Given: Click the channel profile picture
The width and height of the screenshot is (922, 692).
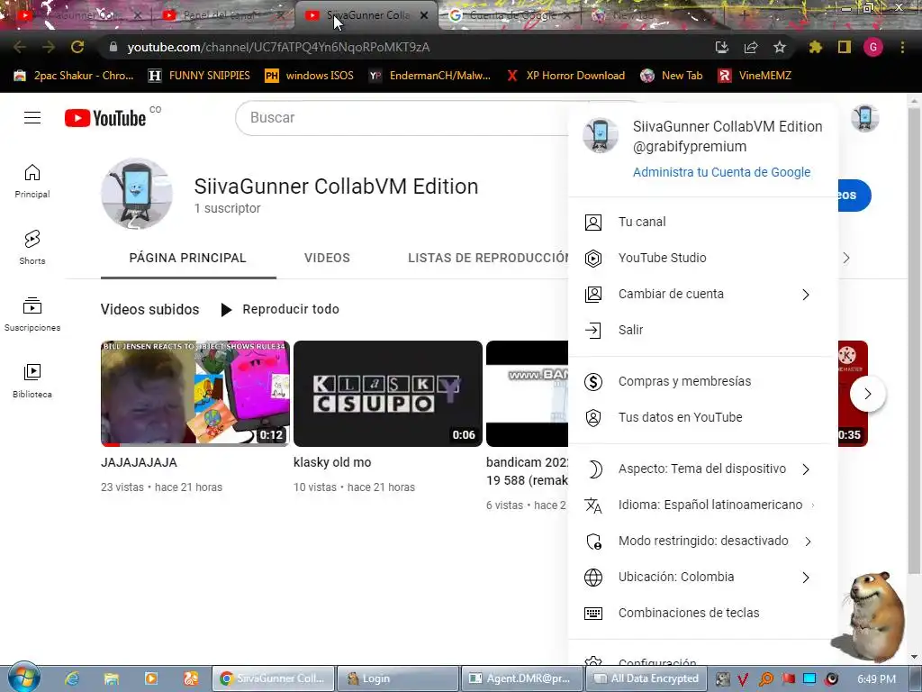Looking at the screenshot, I should (137, 194).
